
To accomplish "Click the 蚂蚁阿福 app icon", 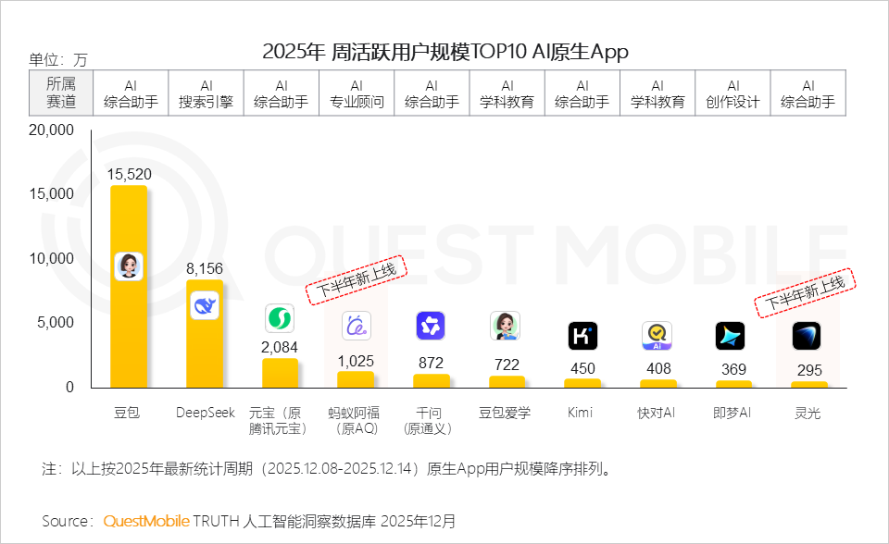I will [357, 326].
